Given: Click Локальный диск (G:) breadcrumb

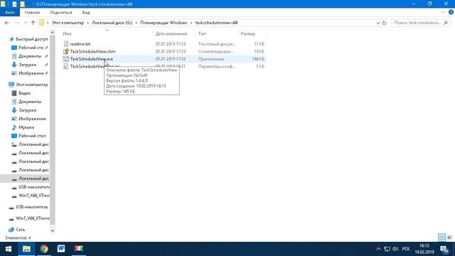Looking at the screenshot, I should (x=112, y=23).
